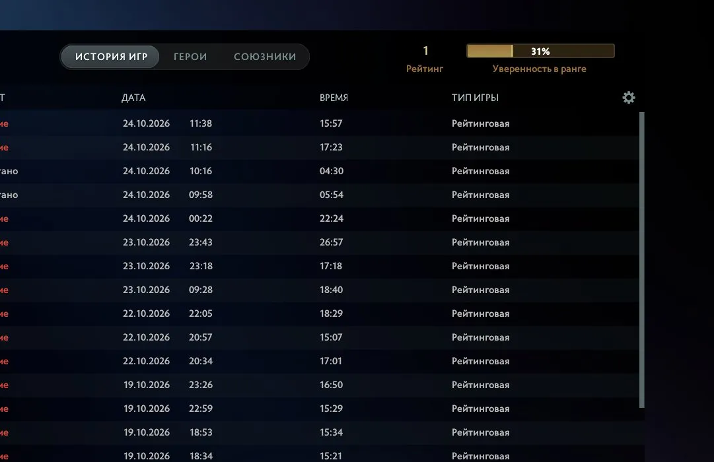
Task: Click the date 23.10.2026 beside 09:28
Action: click(x=146, y=290)
